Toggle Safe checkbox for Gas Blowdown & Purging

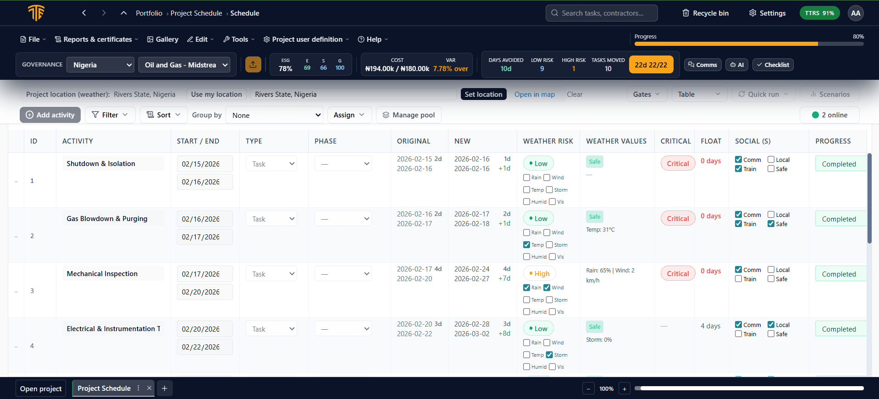(771, 224)
